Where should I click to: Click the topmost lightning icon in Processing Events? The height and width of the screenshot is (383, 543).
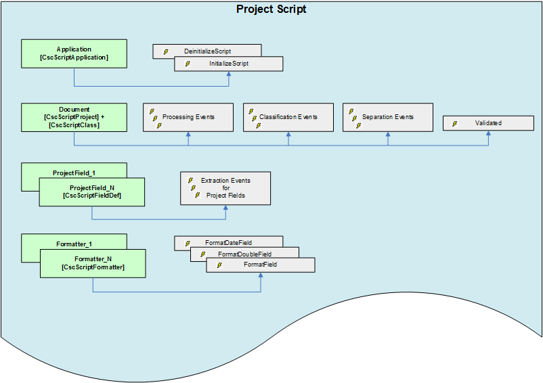point(152,111)
